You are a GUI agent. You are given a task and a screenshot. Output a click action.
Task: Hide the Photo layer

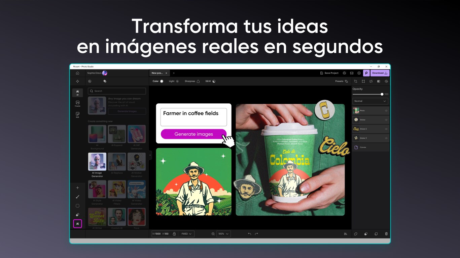386,110
